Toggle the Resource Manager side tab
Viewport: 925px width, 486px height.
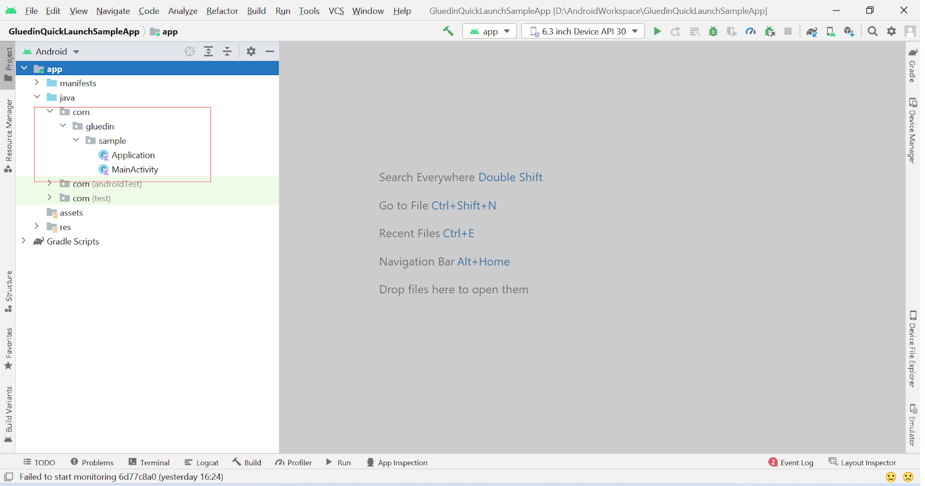(8, 136)
